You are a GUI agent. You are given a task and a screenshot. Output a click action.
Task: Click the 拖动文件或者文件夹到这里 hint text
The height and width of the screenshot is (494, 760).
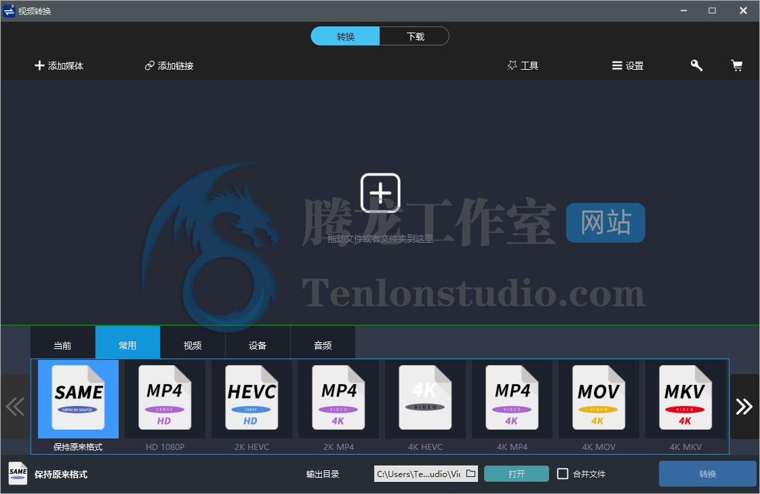click(380, 239)
